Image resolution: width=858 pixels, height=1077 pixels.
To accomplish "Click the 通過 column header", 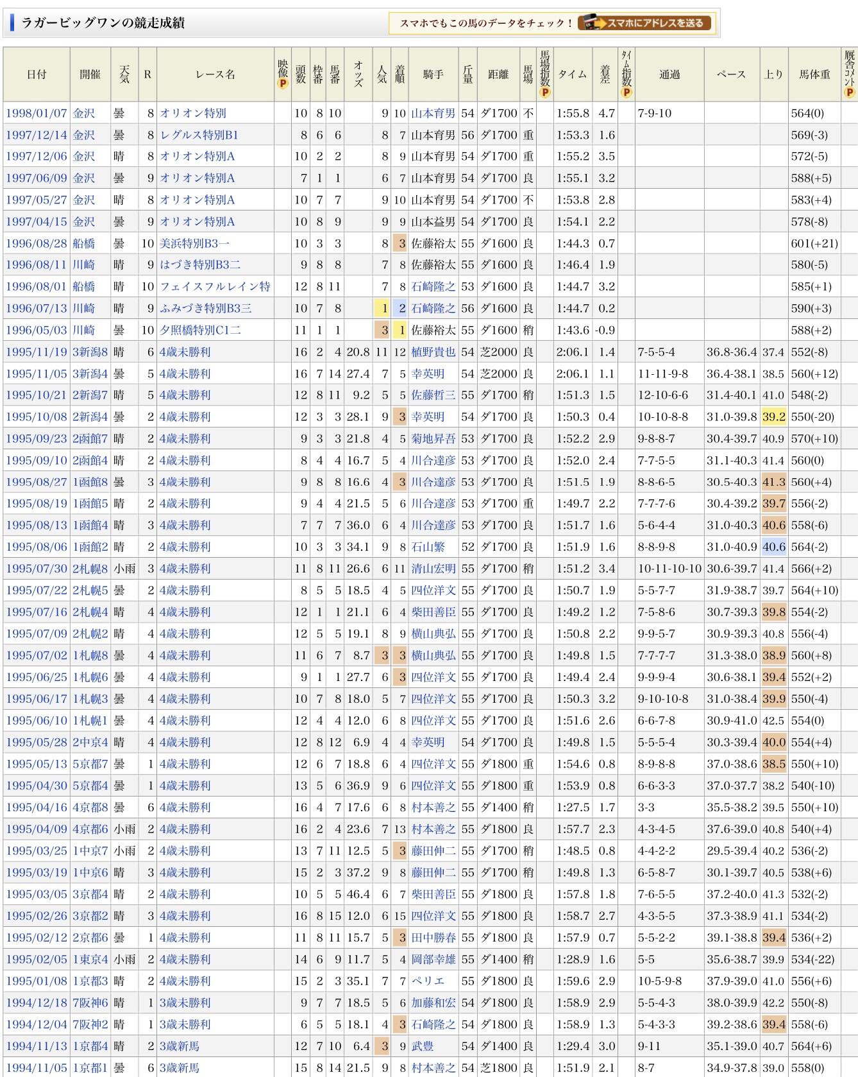I will (x=669, y=74).
